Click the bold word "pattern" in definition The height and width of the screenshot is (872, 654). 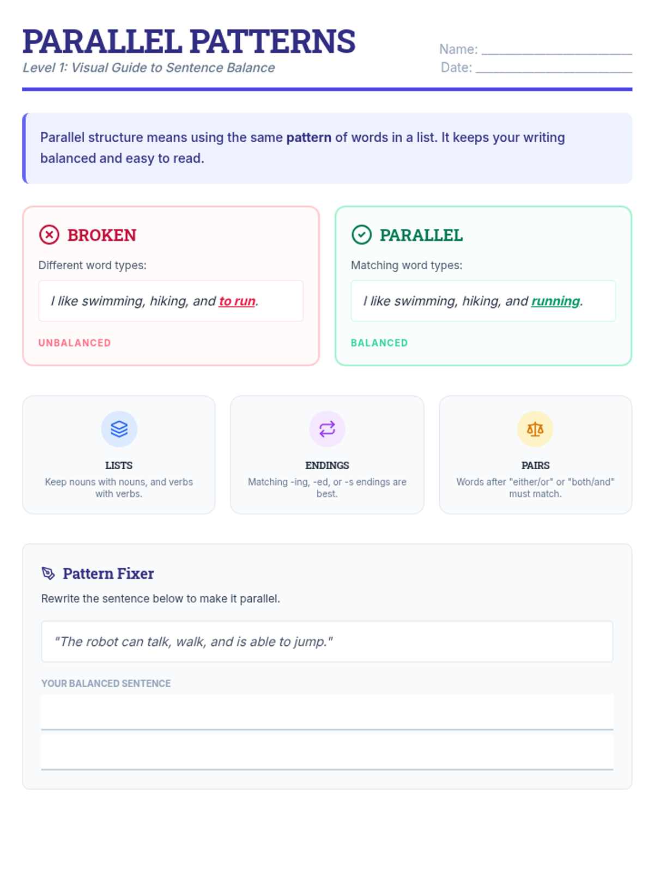pyautogui.click(x=308, y=137)
